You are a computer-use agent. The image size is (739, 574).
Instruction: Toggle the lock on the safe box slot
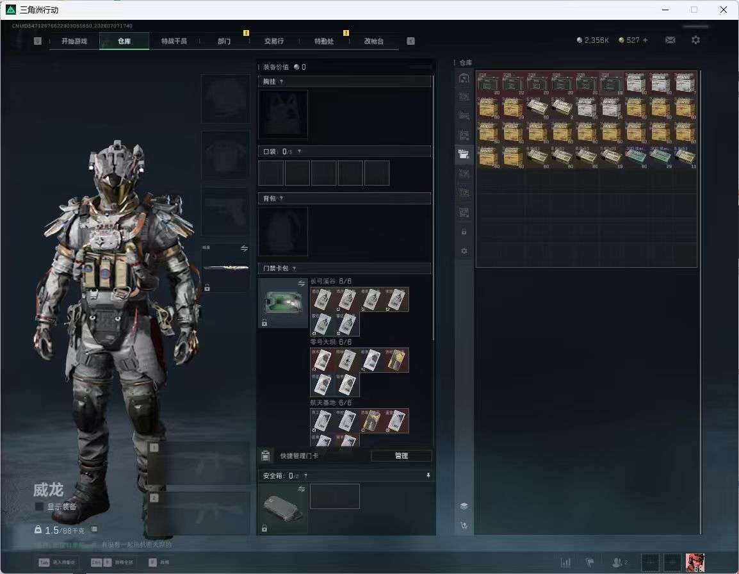(x=264, y=529)
